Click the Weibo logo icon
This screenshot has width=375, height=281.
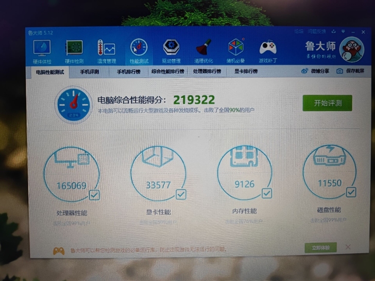tap(304, 71)
